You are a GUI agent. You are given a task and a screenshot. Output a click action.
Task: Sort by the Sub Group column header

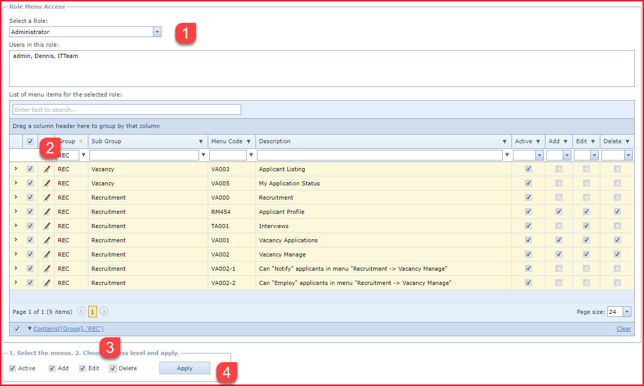(x=106, y=142)
